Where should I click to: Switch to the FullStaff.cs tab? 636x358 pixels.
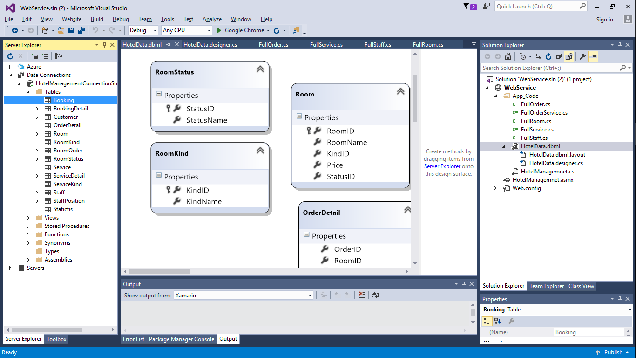pos(378,45)
